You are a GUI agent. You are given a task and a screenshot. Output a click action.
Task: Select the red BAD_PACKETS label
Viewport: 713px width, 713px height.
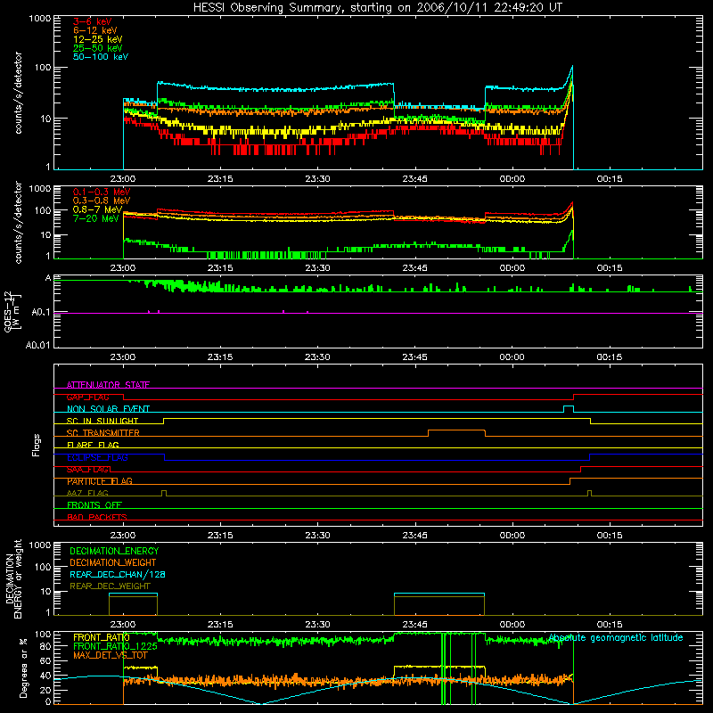[97, 517]
